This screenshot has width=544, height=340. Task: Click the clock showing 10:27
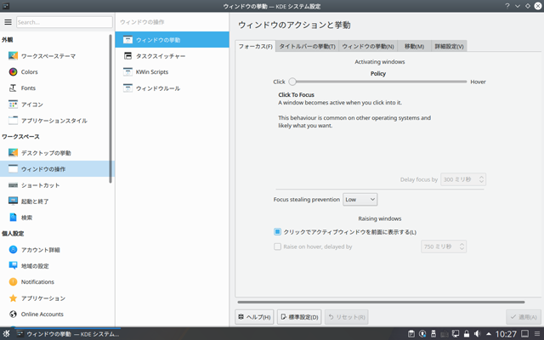point(506,334)
